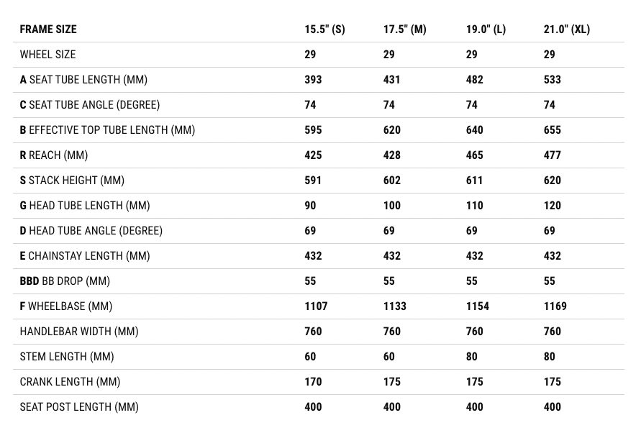
Task: Select the seat tube length value 393
Action: coord(313,80)
